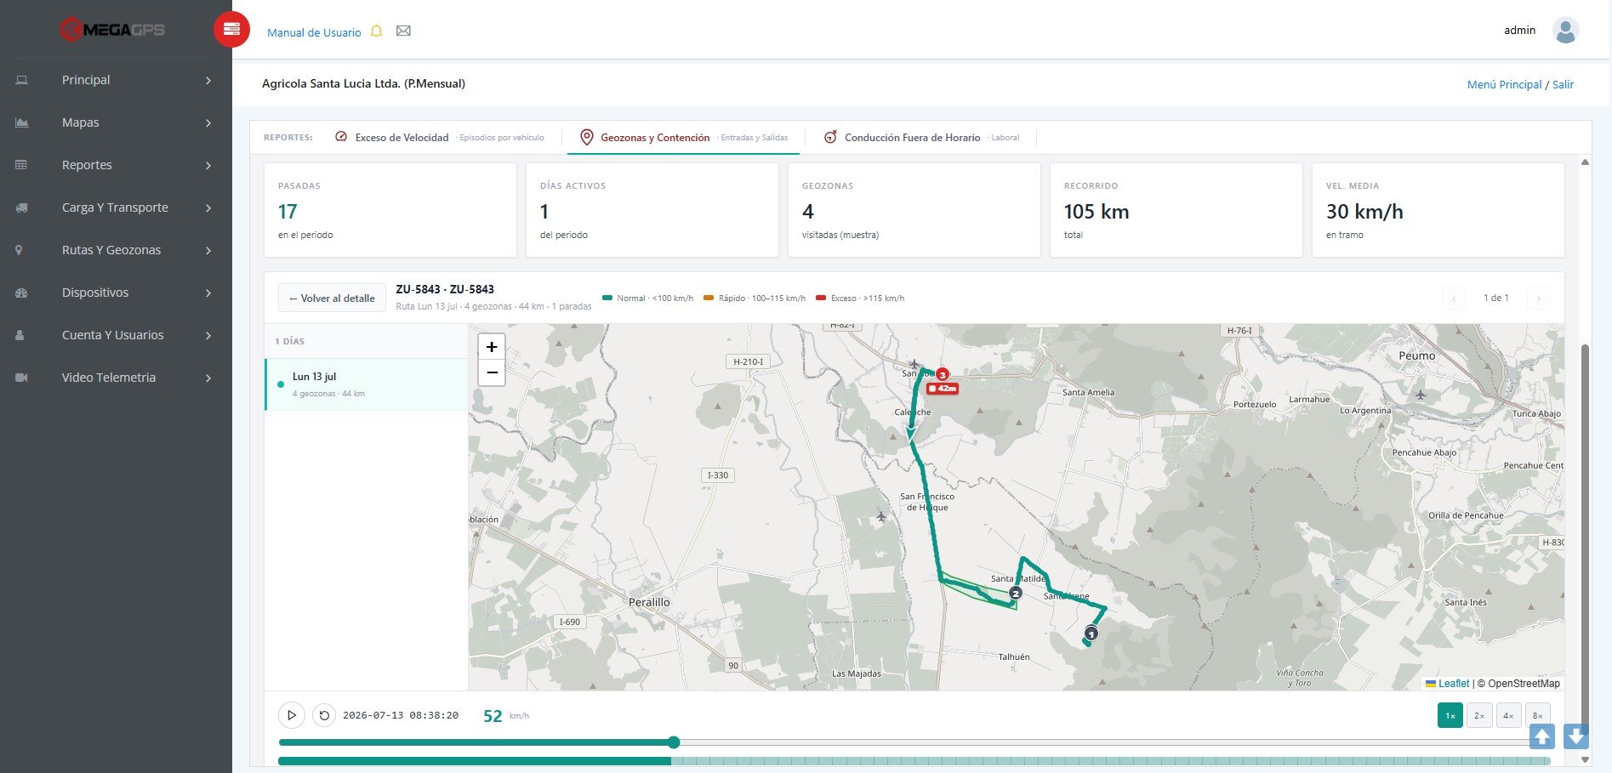
Task: Click the scroll-down arrow button
Action: 1576,736
